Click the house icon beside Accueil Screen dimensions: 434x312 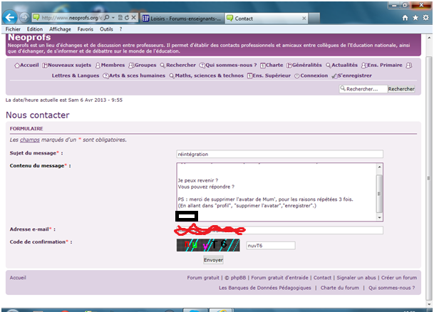17,66
